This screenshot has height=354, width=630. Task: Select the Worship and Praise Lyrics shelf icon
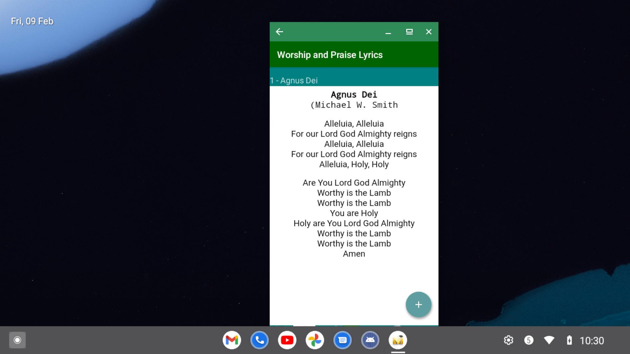coord(398,340)
